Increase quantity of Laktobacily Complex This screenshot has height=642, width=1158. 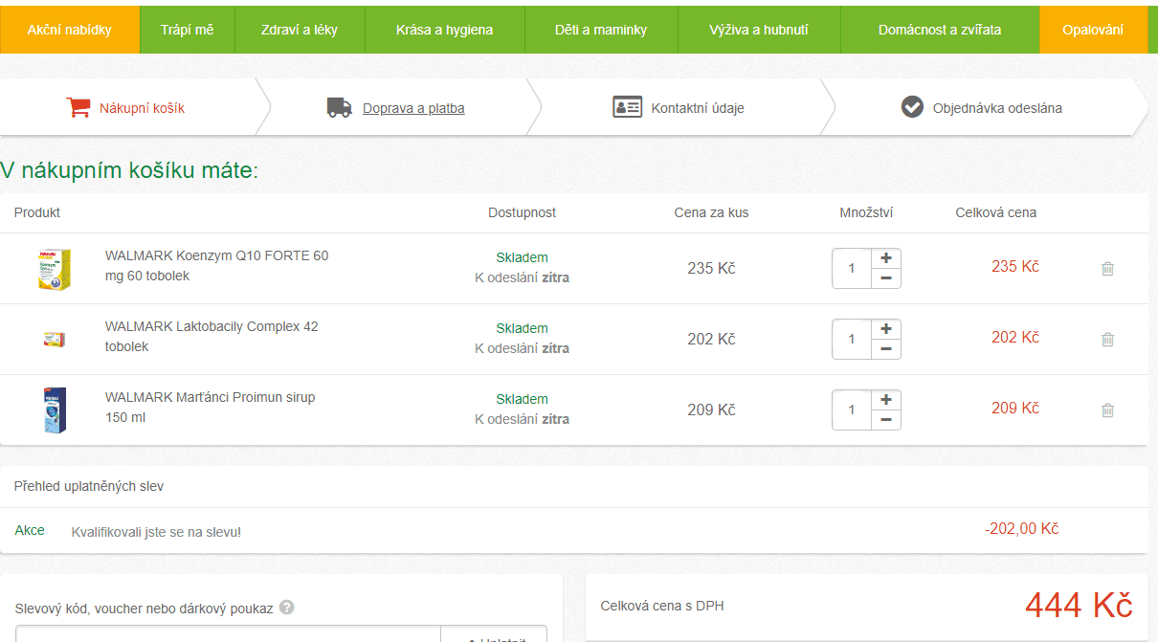tap(885, 329)
